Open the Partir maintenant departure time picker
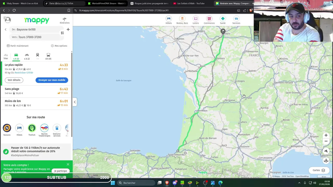This screenshot has width=333, height=187. click(18, 46)
